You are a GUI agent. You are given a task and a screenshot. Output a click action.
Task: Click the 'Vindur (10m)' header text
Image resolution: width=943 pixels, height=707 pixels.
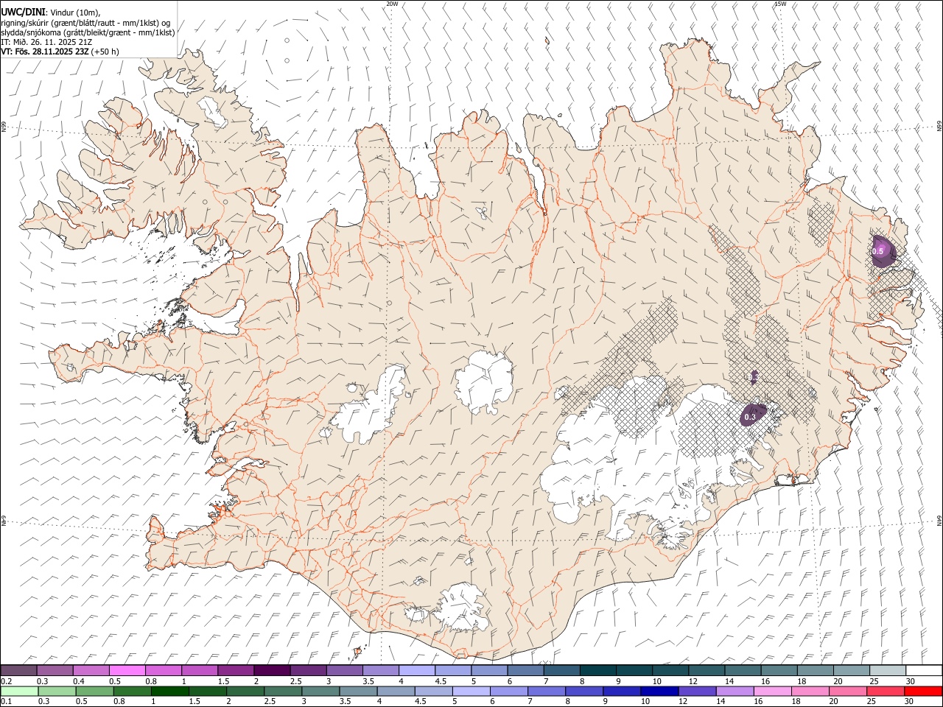click(x=75, y=13)
